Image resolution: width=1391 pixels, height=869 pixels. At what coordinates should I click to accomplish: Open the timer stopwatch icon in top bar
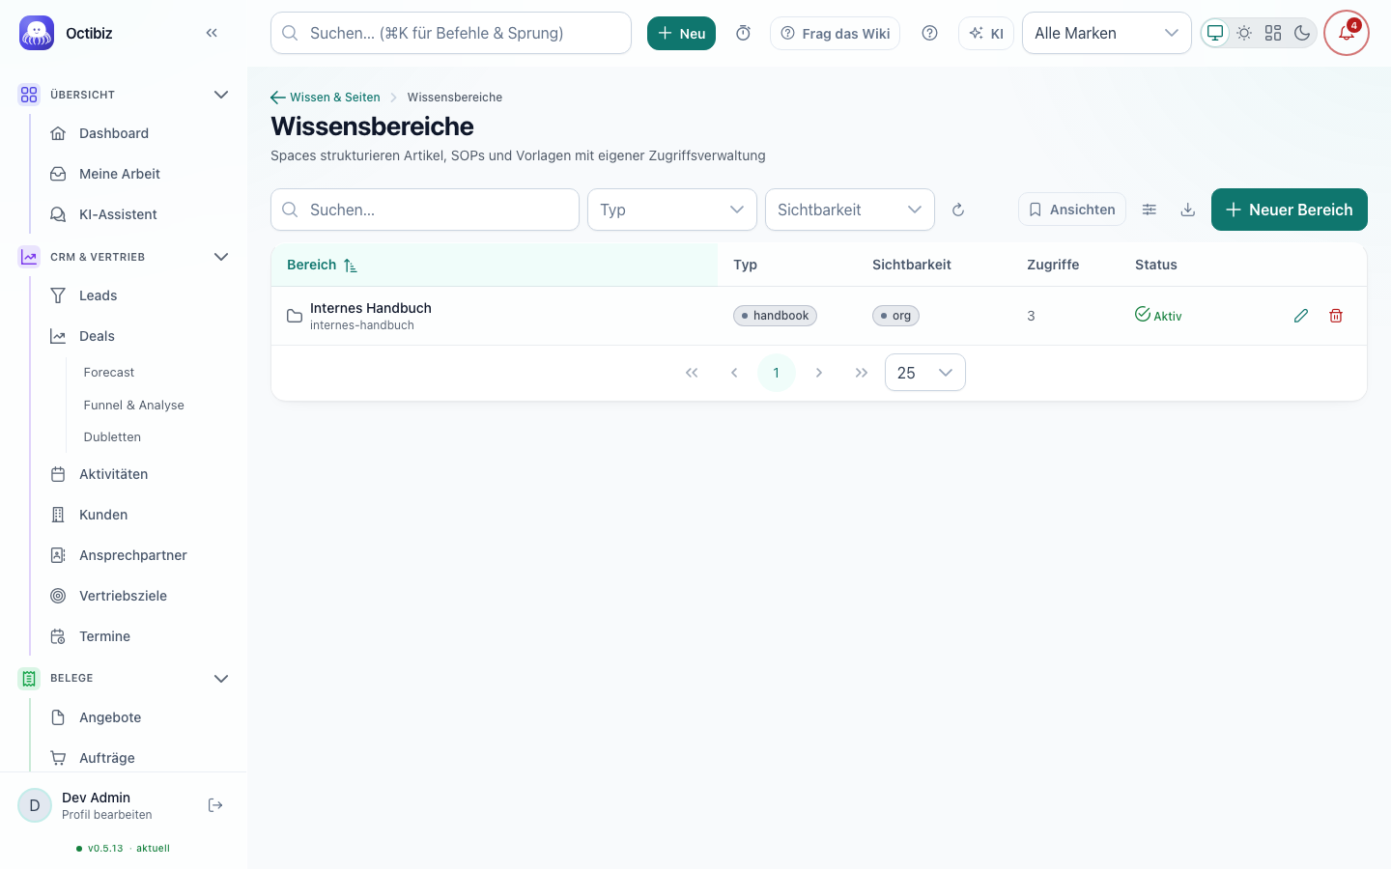743,33
